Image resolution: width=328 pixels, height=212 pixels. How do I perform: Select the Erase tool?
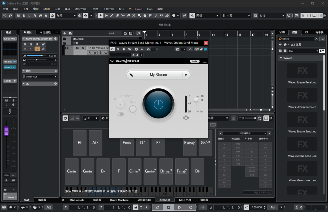click(x=117, y=16)
